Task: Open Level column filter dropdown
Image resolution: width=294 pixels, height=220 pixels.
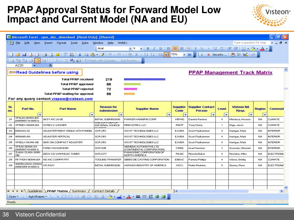Action: (x=226, y=115)
